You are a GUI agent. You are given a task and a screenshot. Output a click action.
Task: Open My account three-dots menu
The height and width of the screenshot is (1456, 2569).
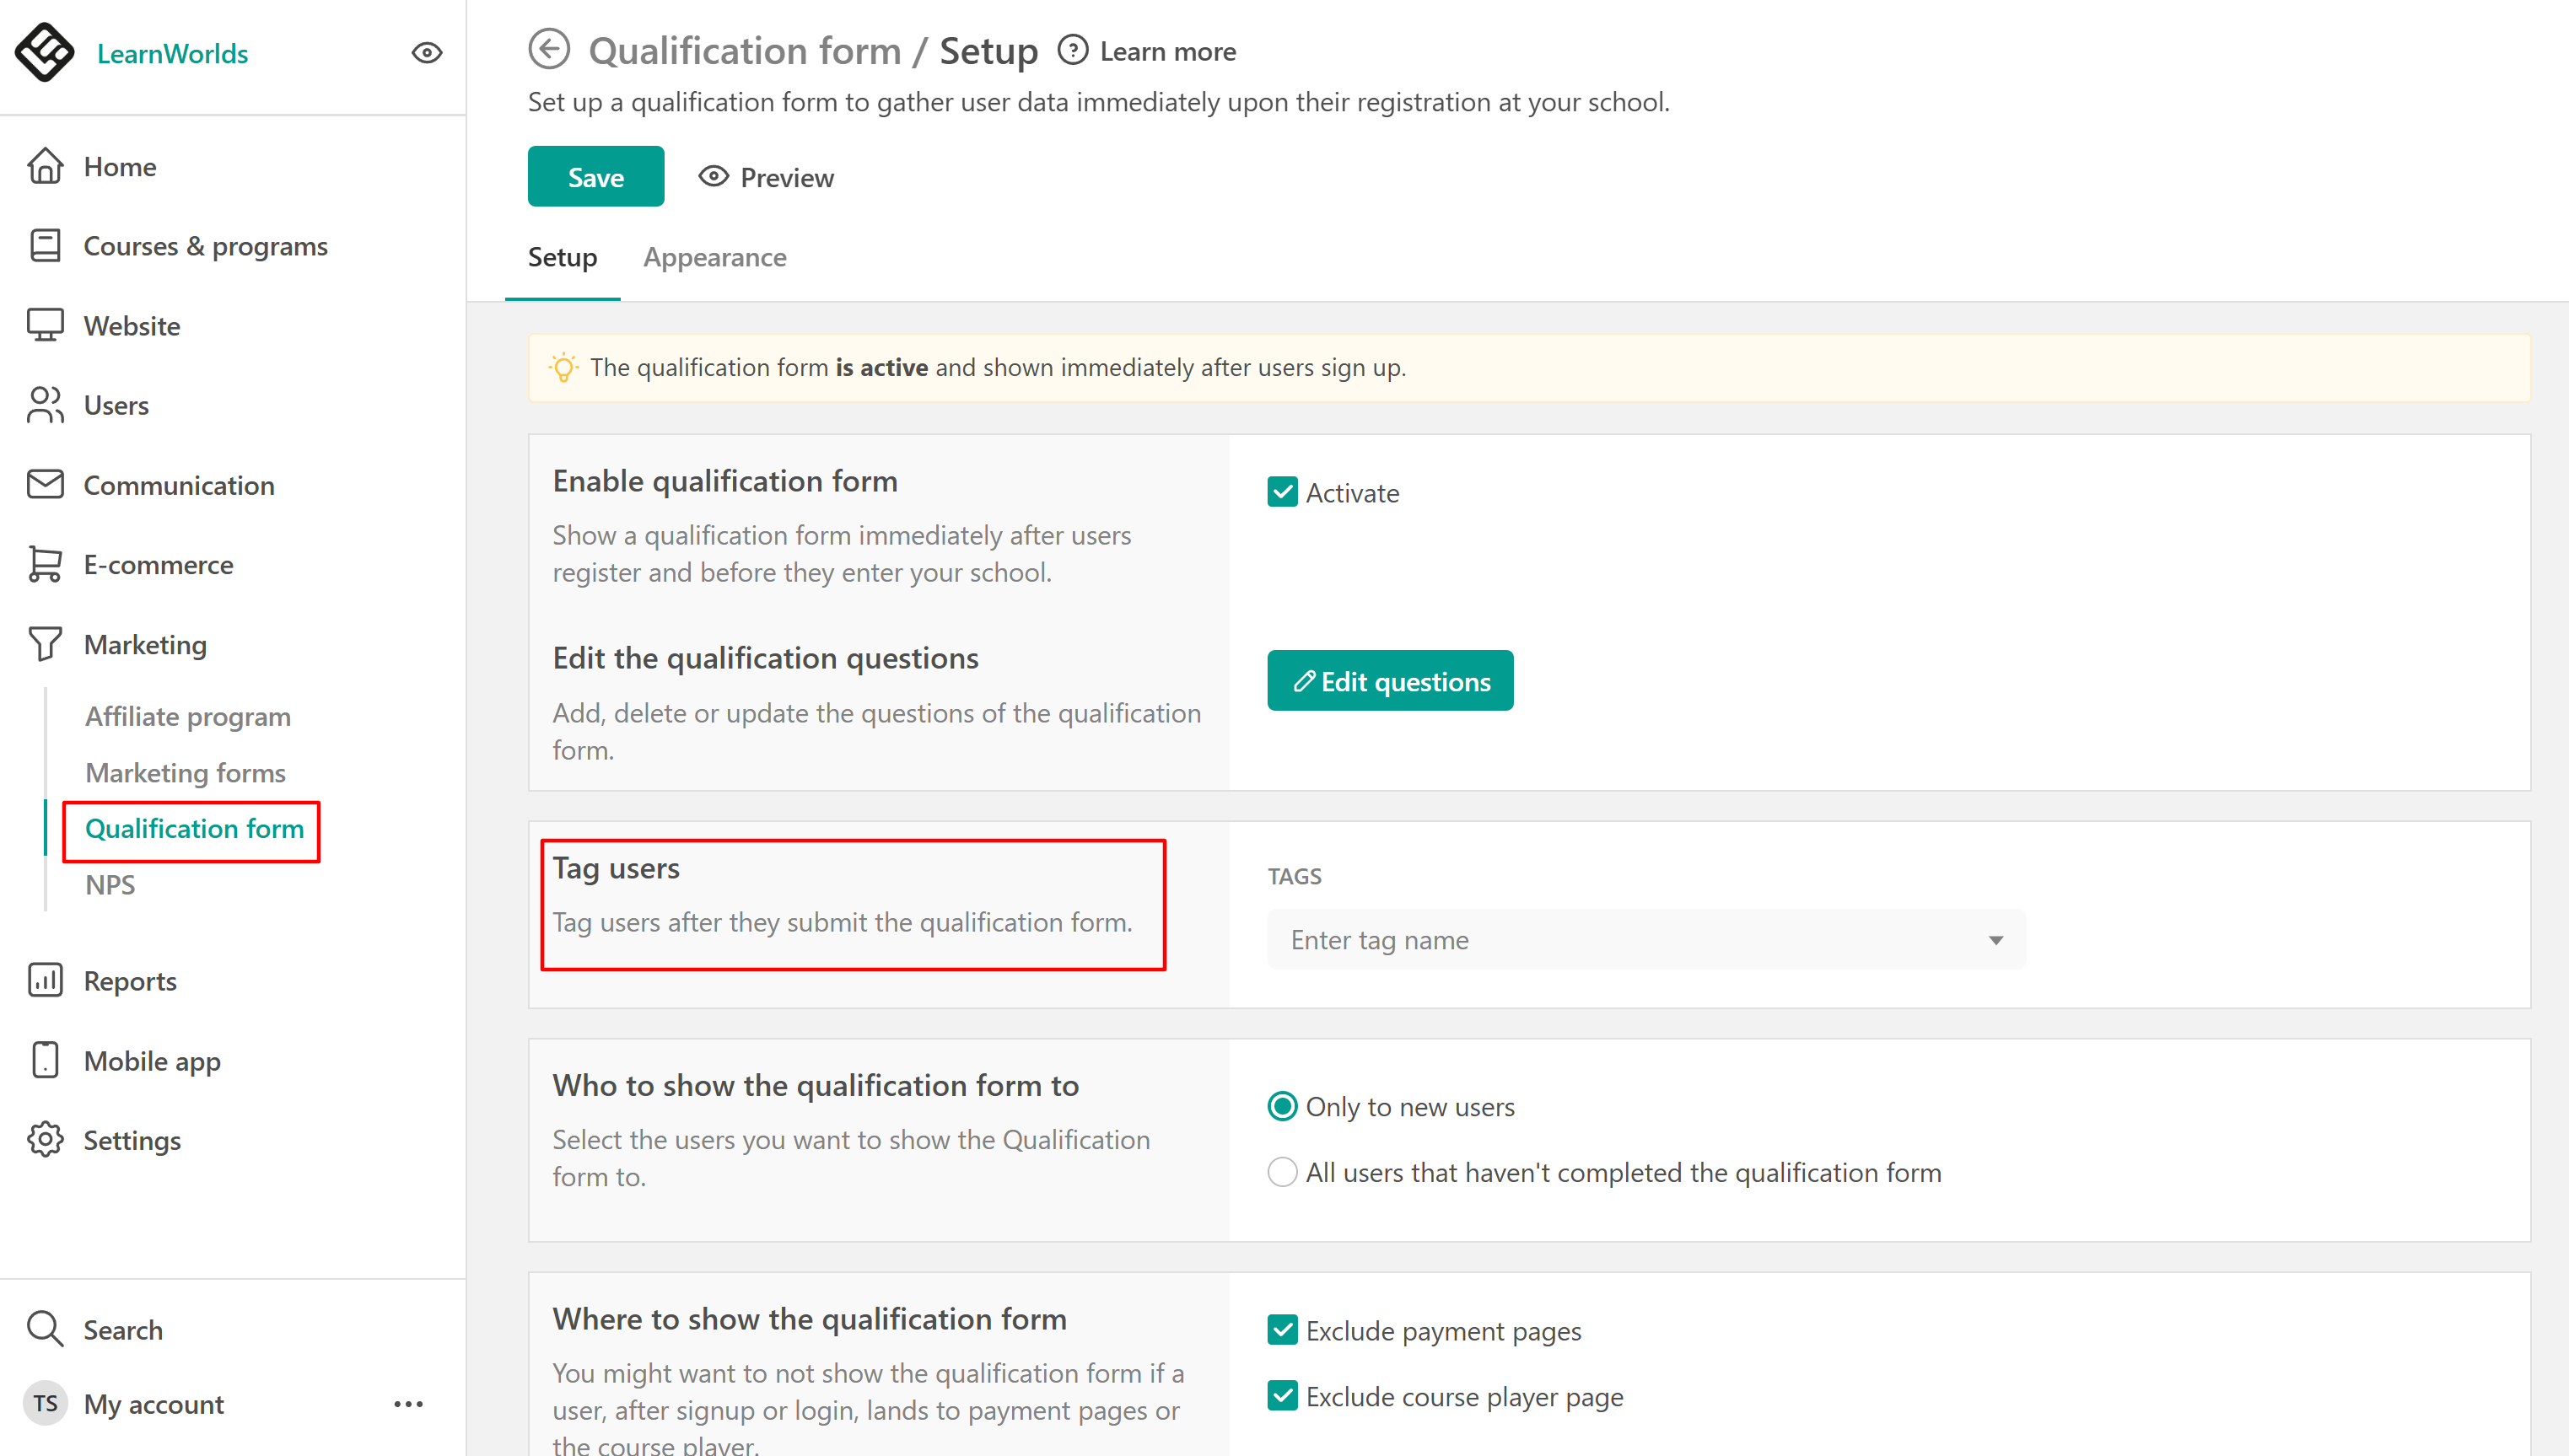click(408, 1404)
